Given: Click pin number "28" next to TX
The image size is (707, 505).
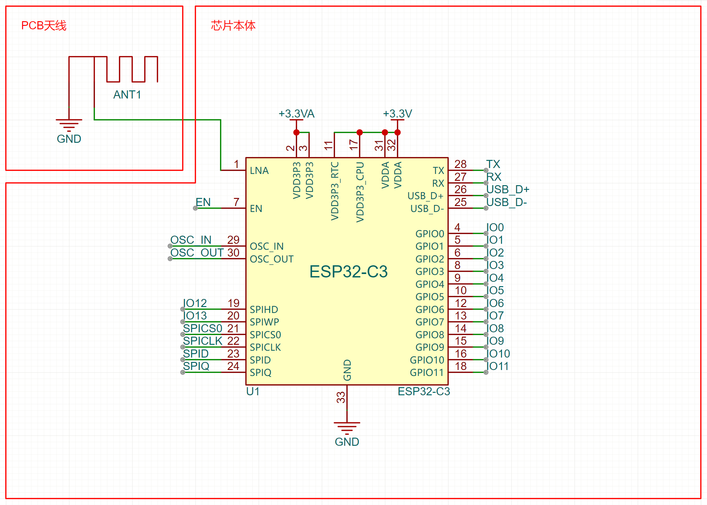Looking at the screenshot, I should 461,164.
